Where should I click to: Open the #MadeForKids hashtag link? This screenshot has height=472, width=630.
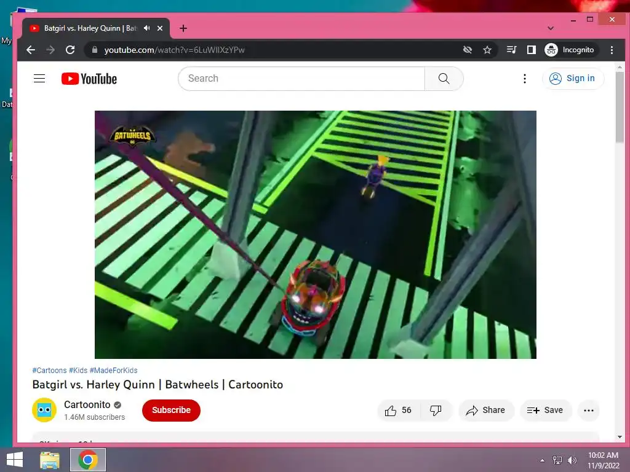pyautogui.click(x=114, y=371)
